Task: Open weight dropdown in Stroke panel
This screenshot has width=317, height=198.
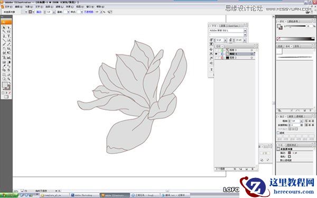Action: pyautogui.click(x=302, y=121)
